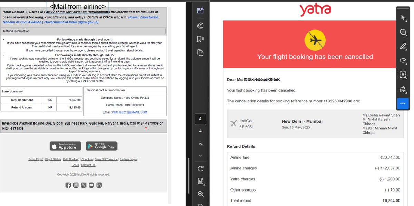This screenshot has width=414, height=206.
Task: Open the Partner Login link
Action: (128, 159)
